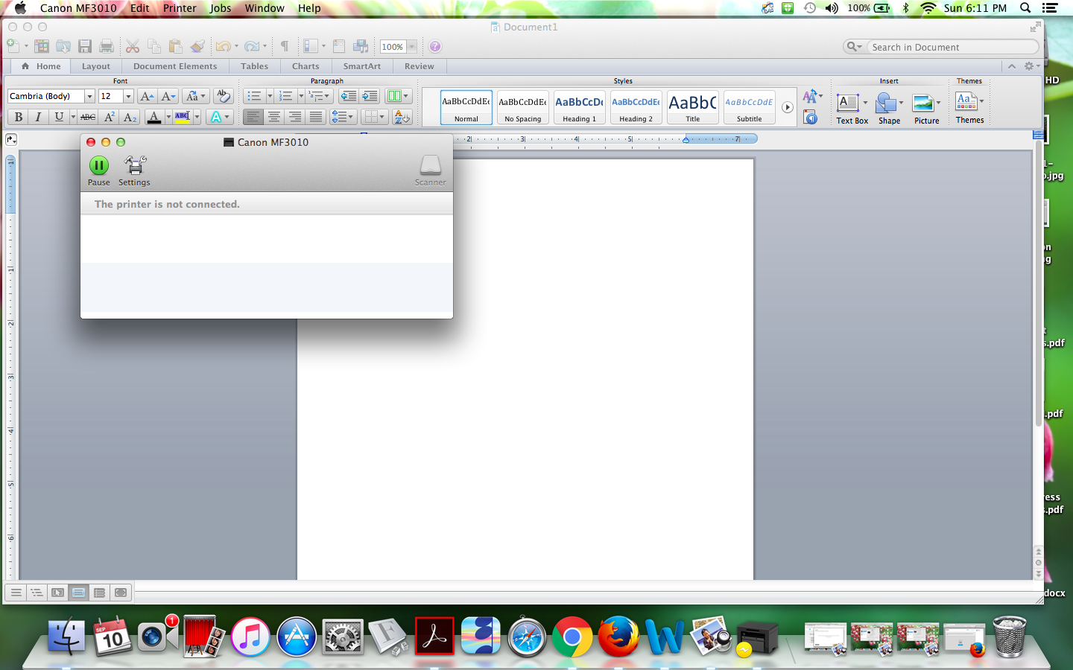Apply the Title style
This screenshot has height=670, width=1073.
[692, 108]
